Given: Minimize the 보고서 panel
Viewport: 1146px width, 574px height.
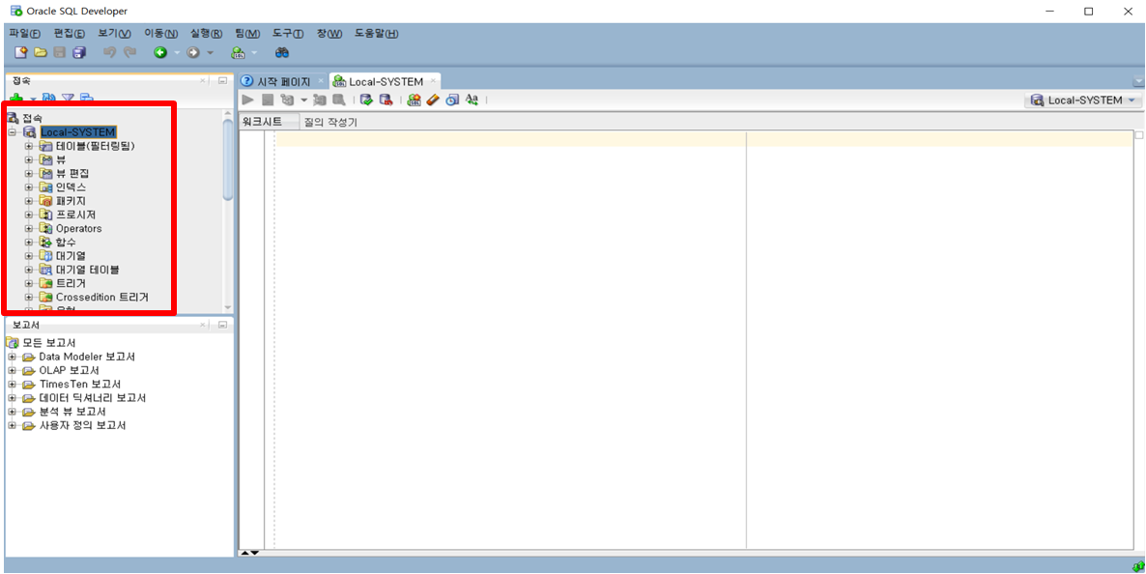Looking at the screenshot, I should click(x=223, y=325).
